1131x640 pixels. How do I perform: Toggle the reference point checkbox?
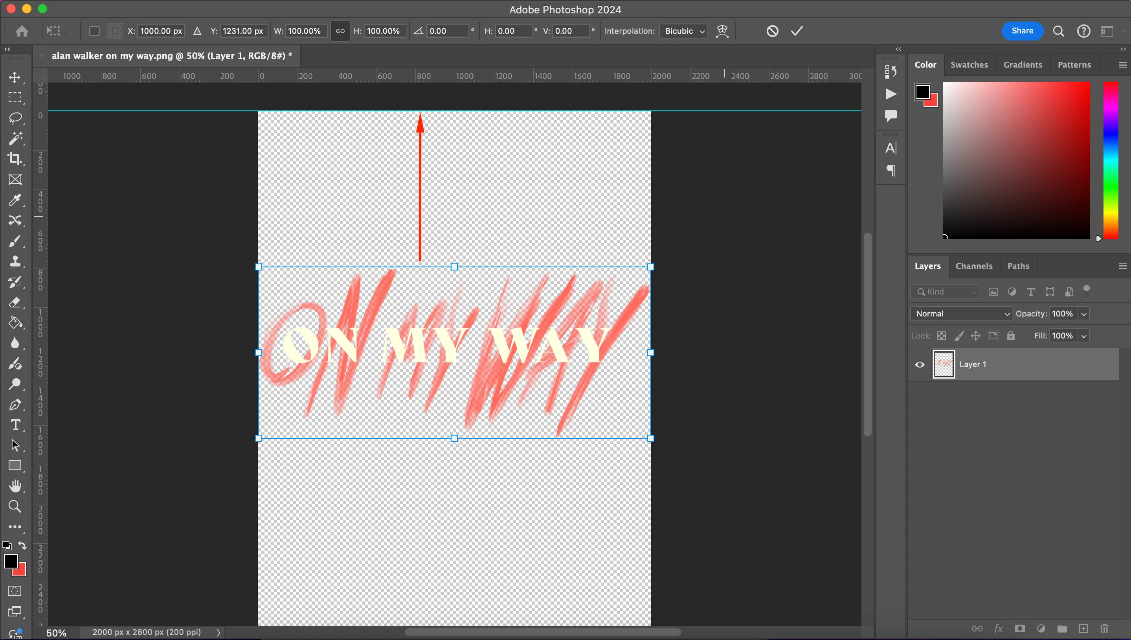(x=94, y=31)
